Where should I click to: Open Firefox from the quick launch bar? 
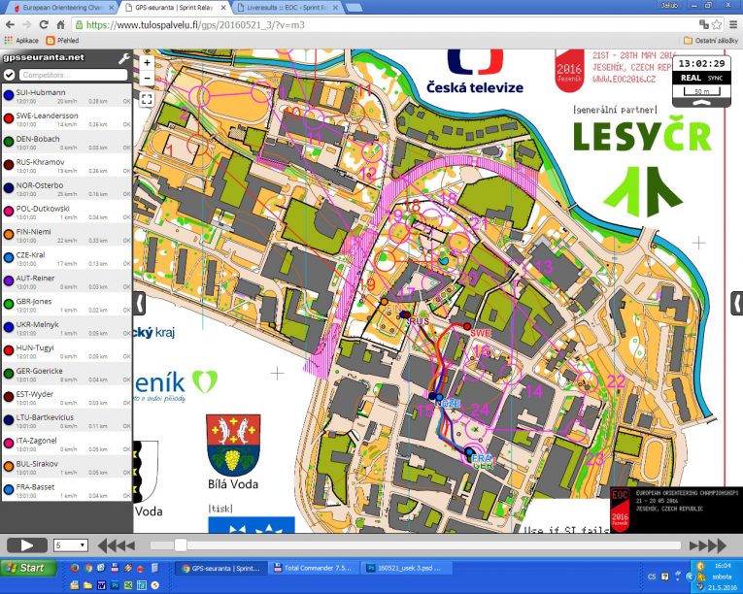click(x=75, y=568)
